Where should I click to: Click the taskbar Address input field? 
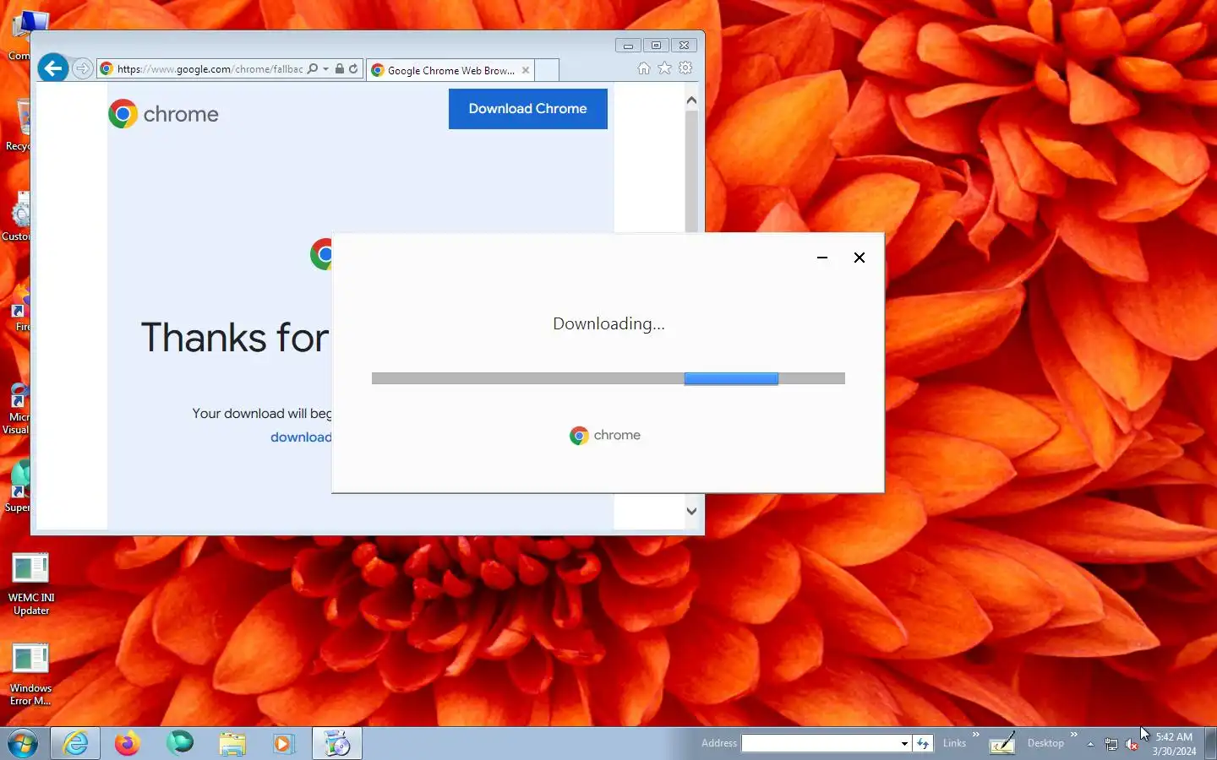coord(820,743)
